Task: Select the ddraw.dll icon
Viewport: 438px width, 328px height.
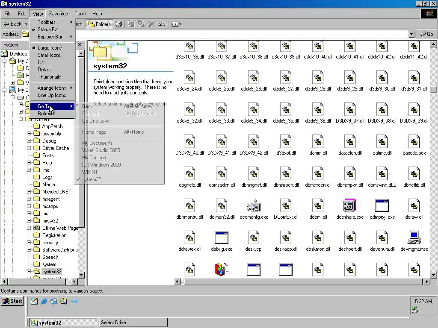Action: (x=414, y=206)
